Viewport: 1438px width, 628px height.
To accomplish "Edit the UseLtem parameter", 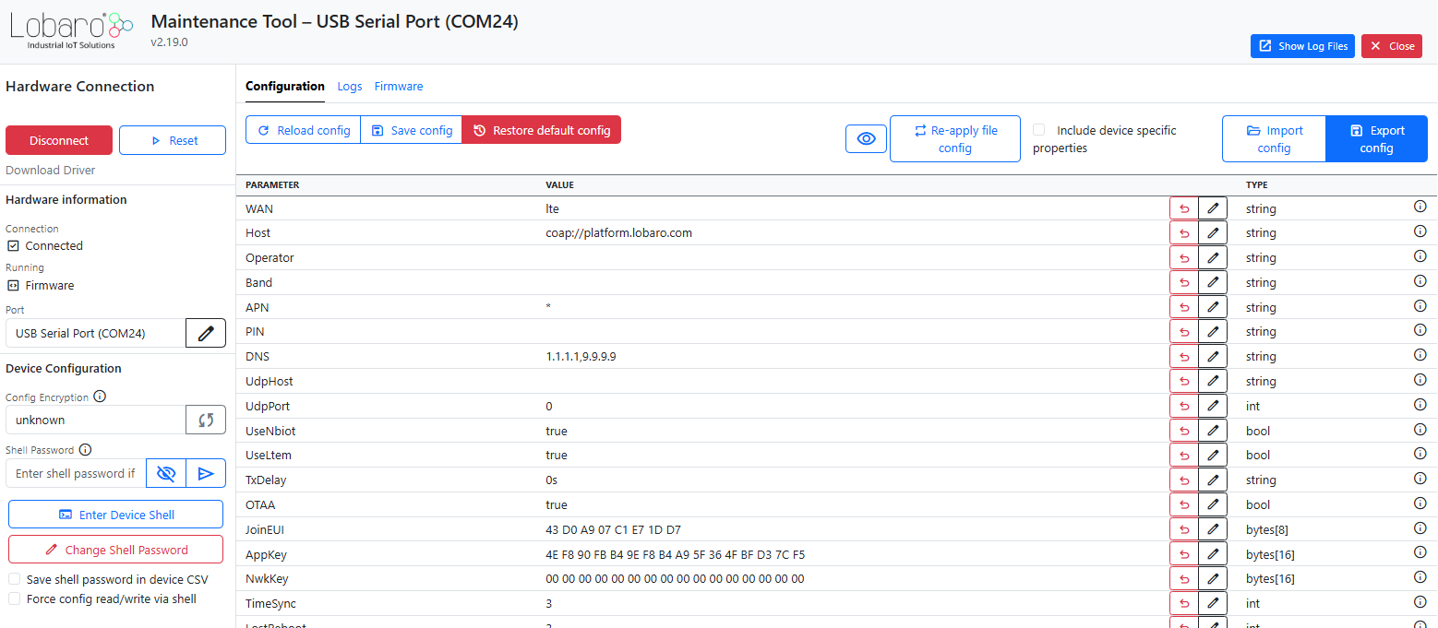I will 1213,456.
